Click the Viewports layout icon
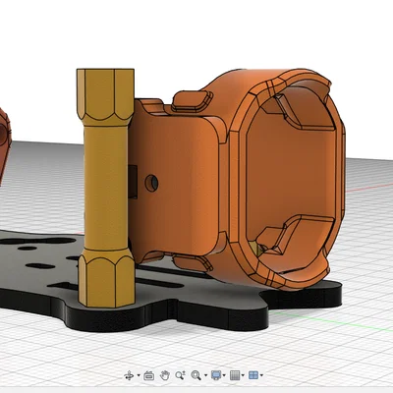This screenshot has width=393, height=393. pyautogui.click(x=253, y=375)
